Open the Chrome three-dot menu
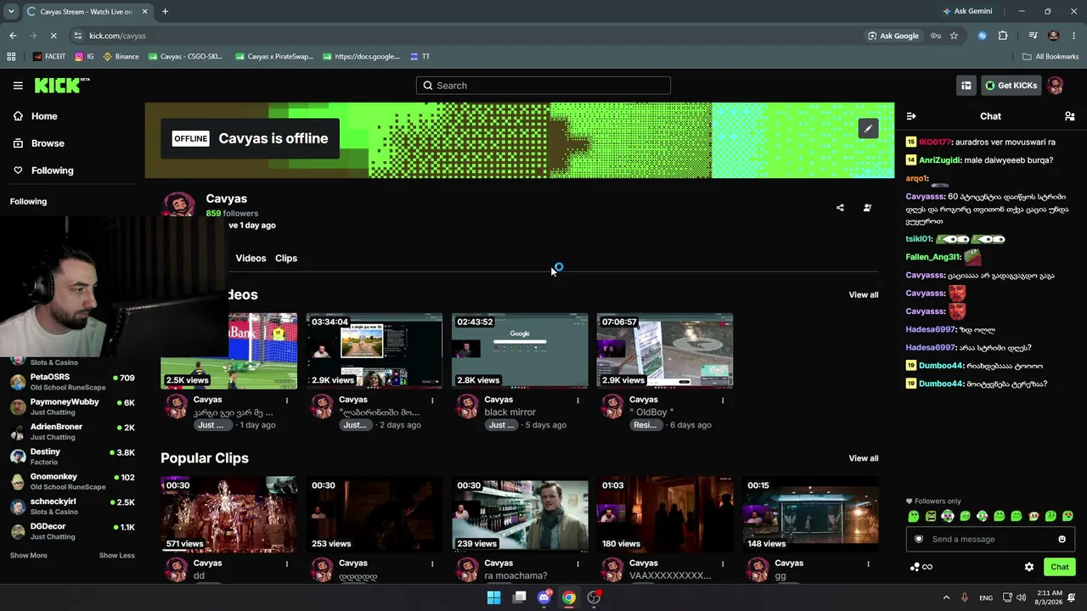This screenshot has width=1087, height=611. pyautogui.click(x=1074, y=36)
